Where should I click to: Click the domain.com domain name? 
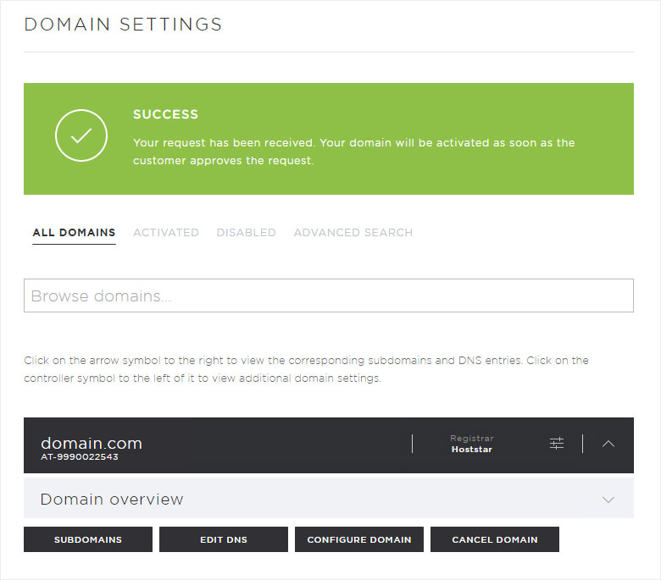point(92,443)
